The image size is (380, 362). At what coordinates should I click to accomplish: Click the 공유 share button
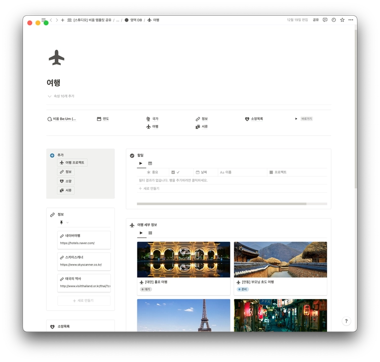(316, 20)
